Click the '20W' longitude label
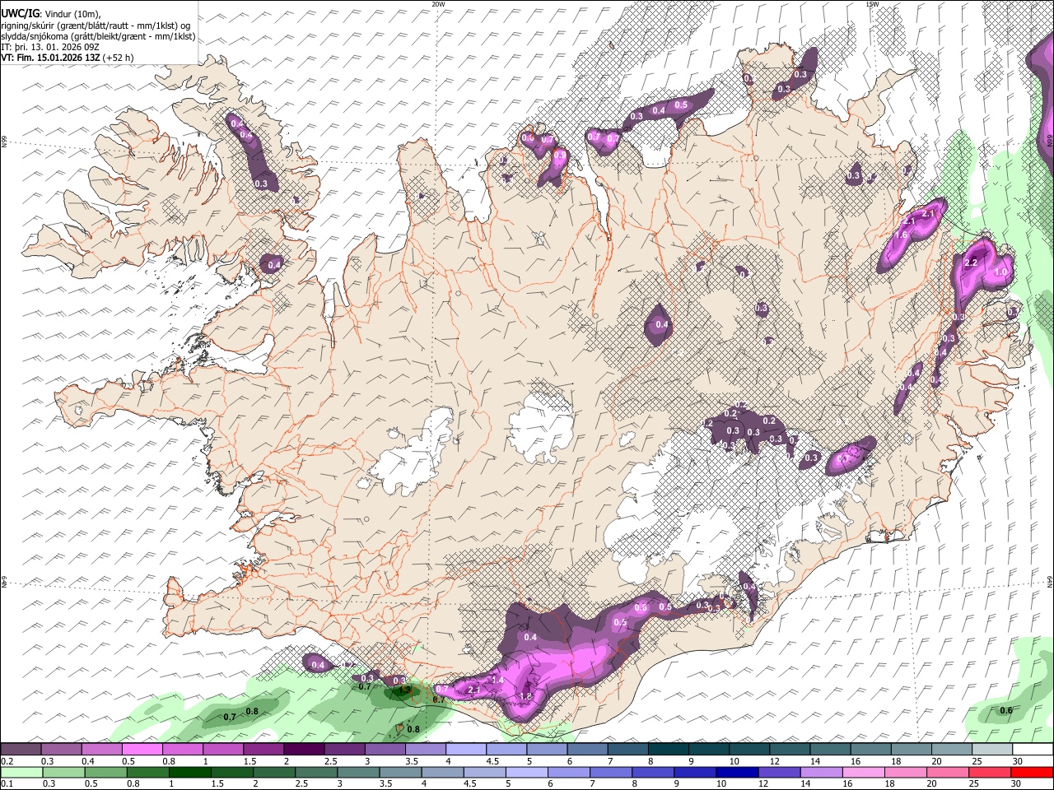 (439, 4)
